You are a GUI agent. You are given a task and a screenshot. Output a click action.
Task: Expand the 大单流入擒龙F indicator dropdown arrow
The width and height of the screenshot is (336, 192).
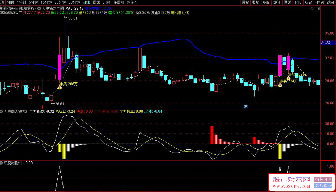pyautogui.click(x=2, y=111)
